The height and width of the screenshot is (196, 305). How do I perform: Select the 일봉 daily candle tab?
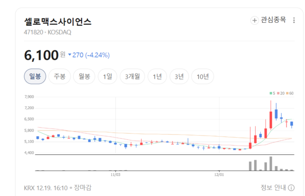(x=35, y=76)
